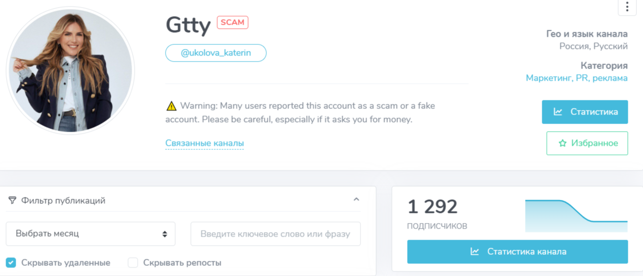Click the subscribers trend mini chart
Screen dimensions: 643x276
(576, 215)
